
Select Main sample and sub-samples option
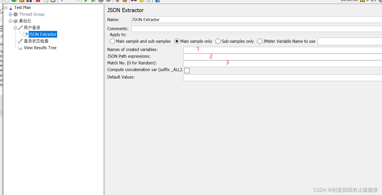click(x=140, y=41)
